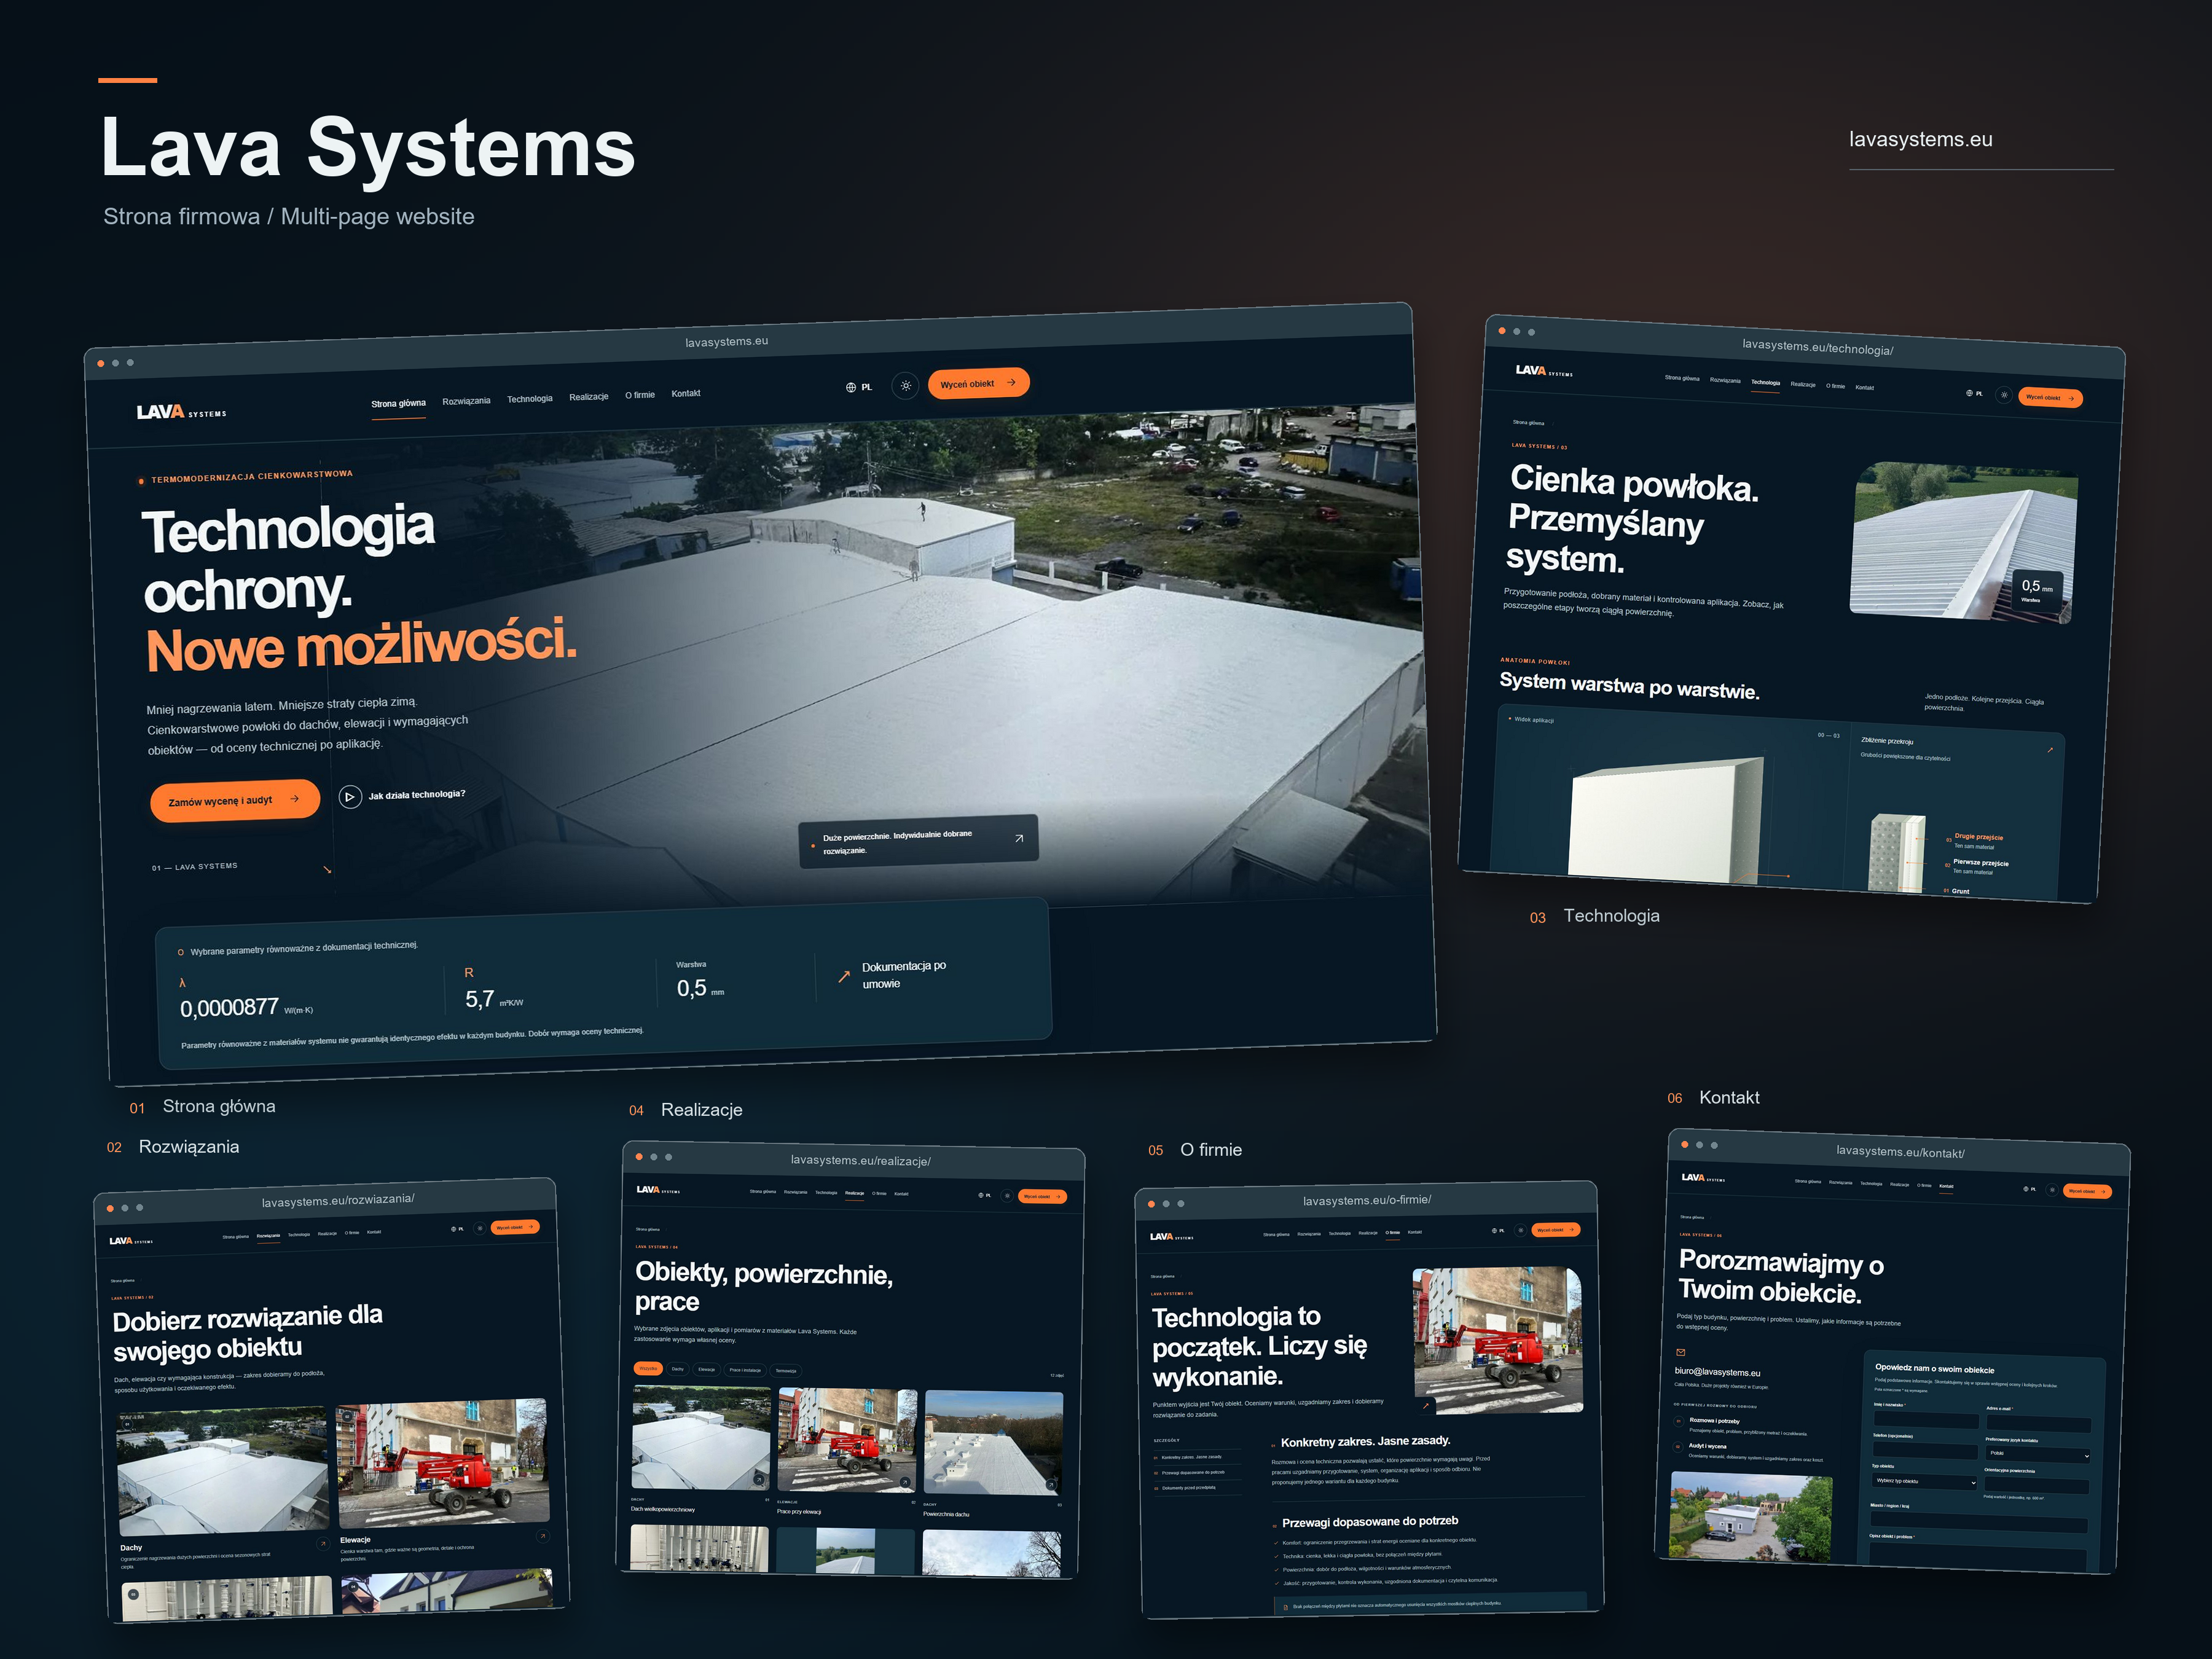The image size is (2212, 1659).
Task: Open the 'Wybierz typ obiektu' dropdown
Action: [1924, 1481]
